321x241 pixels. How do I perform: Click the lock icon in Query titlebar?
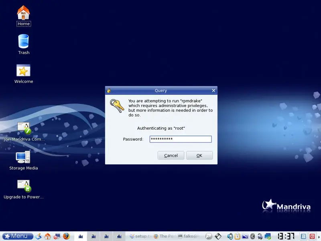[x=109, y=90]
